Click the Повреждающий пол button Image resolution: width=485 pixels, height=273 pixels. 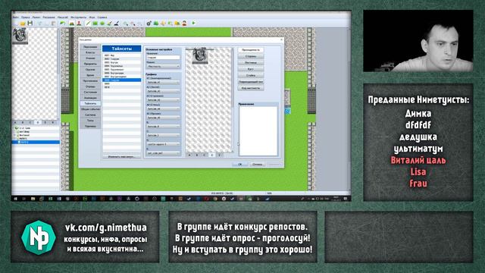[251, 82]
